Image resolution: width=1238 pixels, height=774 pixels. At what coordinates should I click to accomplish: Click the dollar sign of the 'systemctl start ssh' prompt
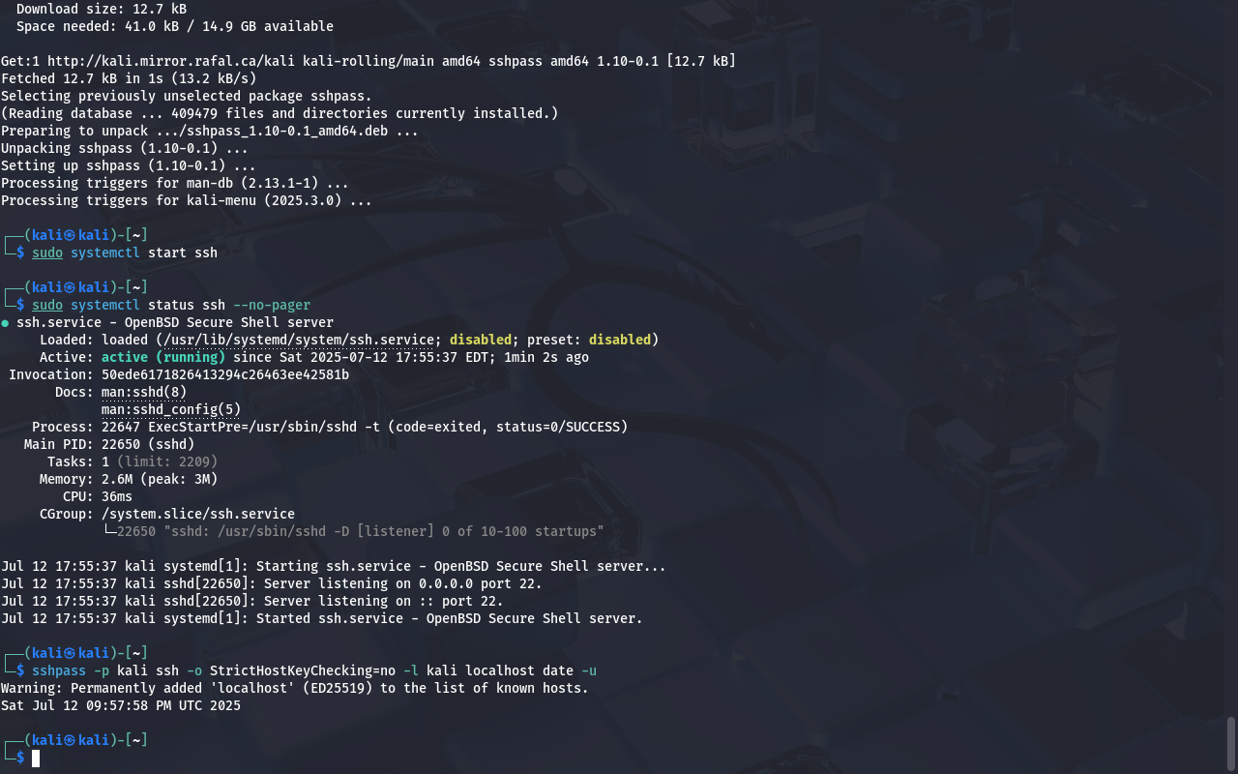point(20,253)
